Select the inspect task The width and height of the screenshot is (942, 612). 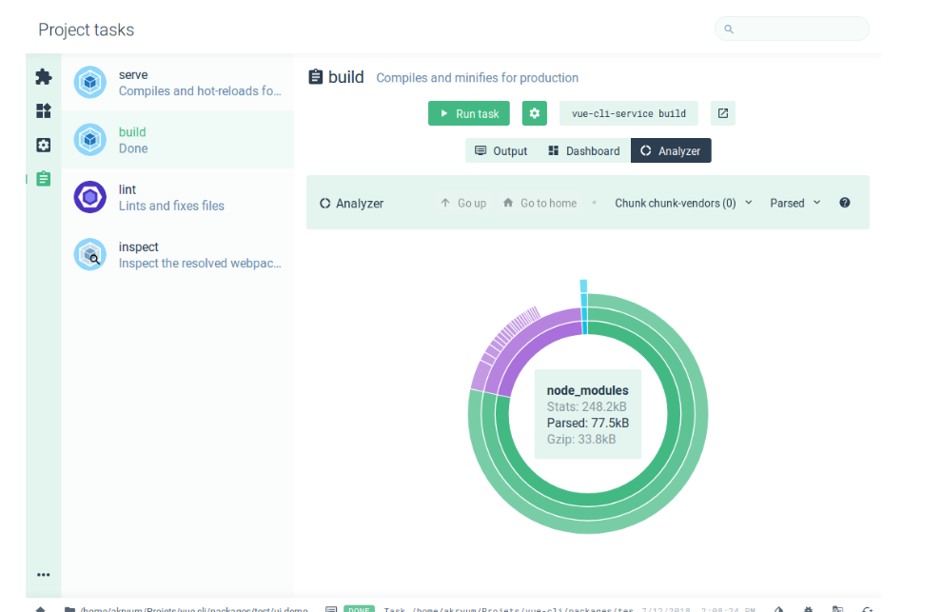tap(178, 255)
